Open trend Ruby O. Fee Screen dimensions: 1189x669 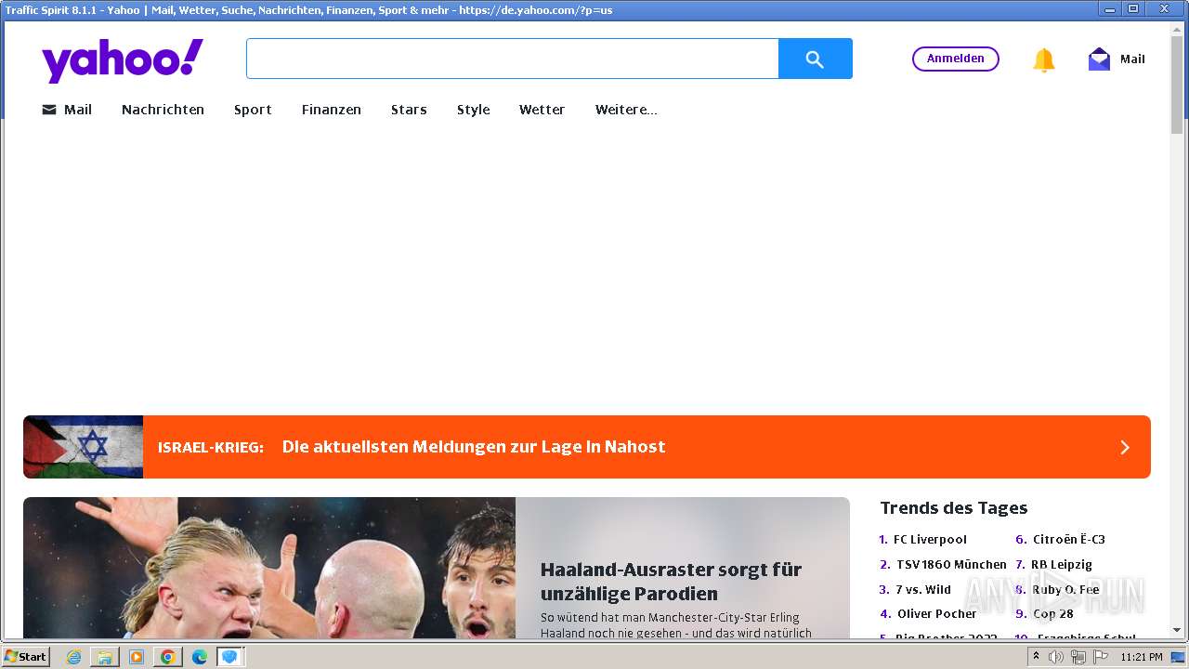[x=1065, y=589]
